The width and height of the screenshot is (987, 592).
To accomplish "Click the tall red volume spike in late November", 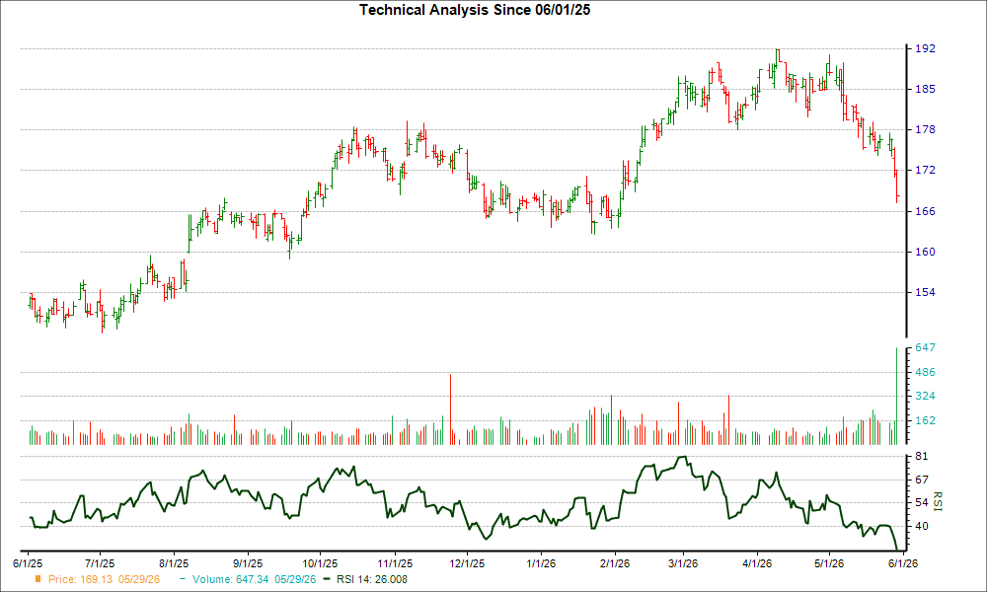I will point(451,409).
